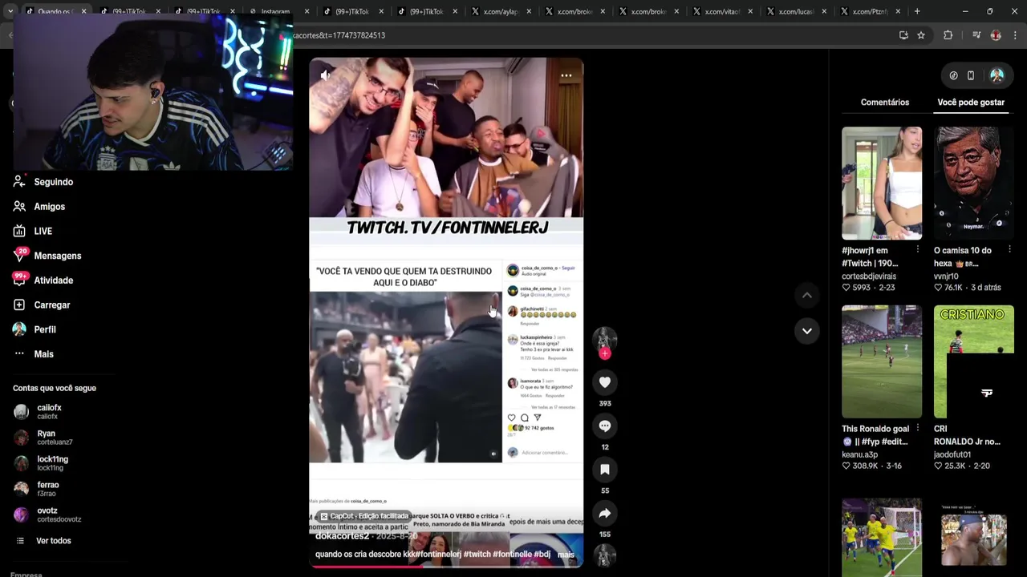
Task: Switch to the Você pode gostar tab
Action: [971, 103]
